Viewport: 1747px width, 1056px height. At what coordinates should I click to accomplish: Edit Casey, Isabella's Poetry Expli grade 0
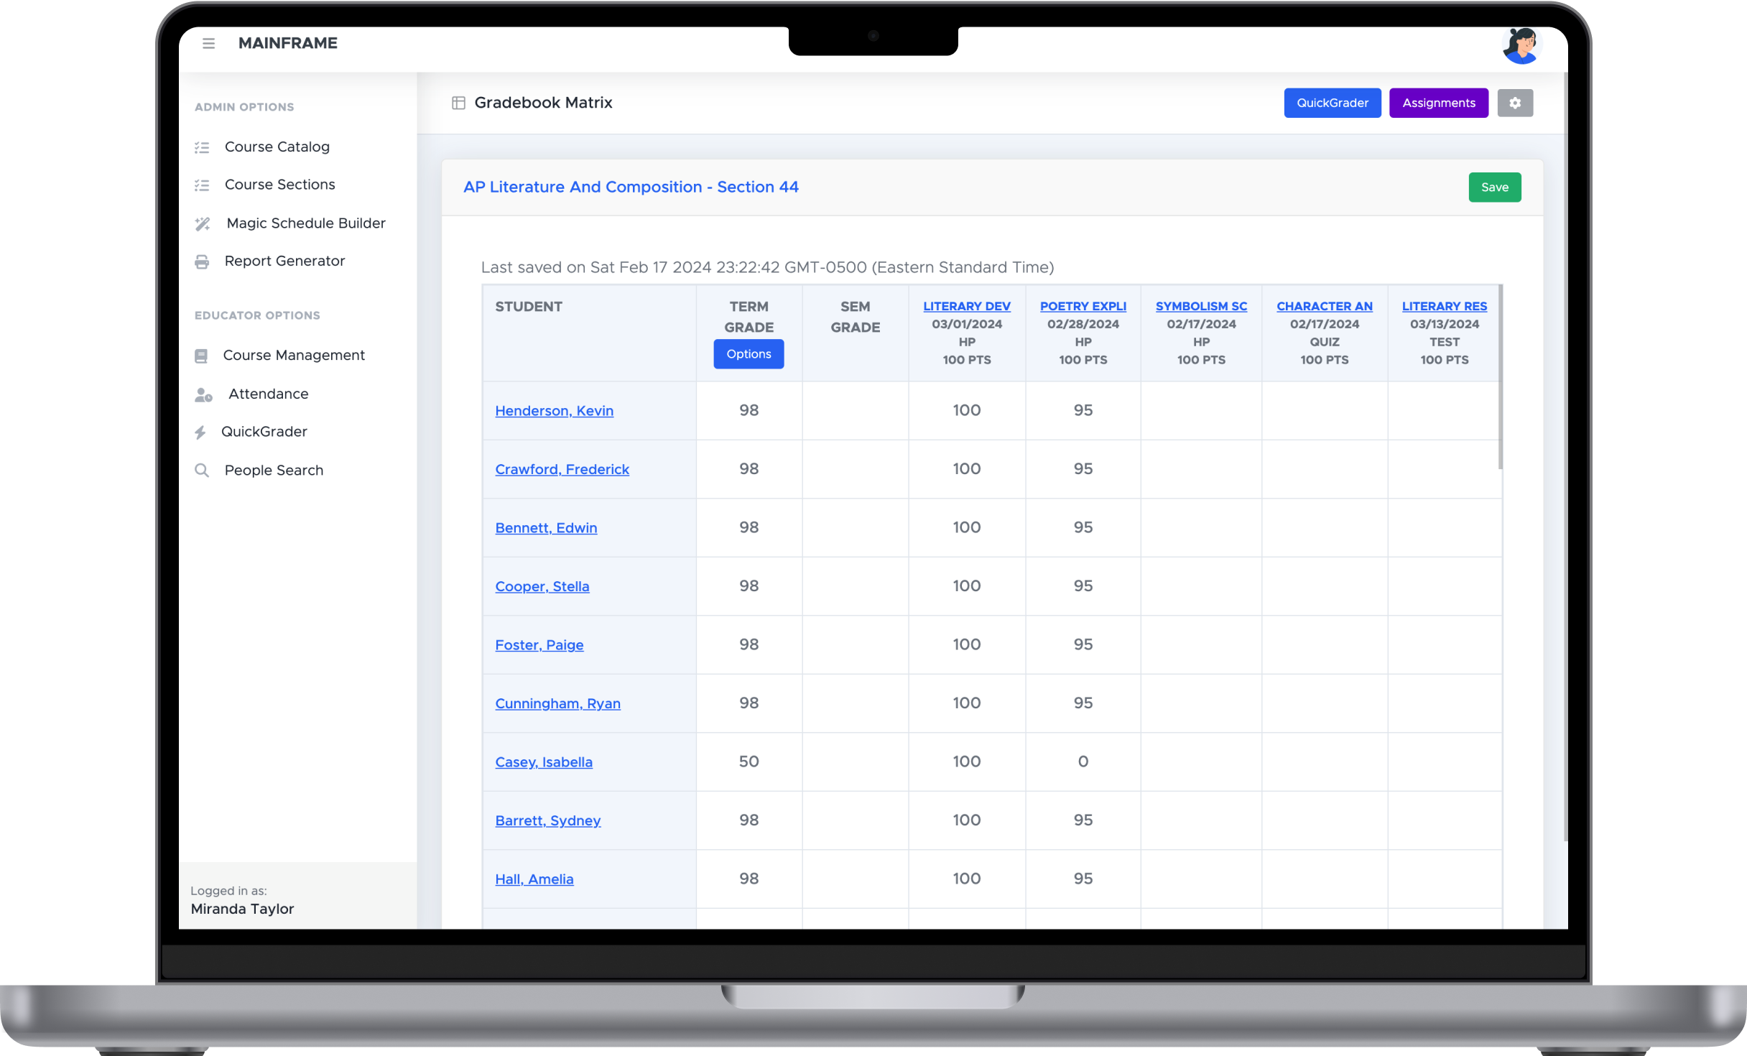pos(1083,761)
